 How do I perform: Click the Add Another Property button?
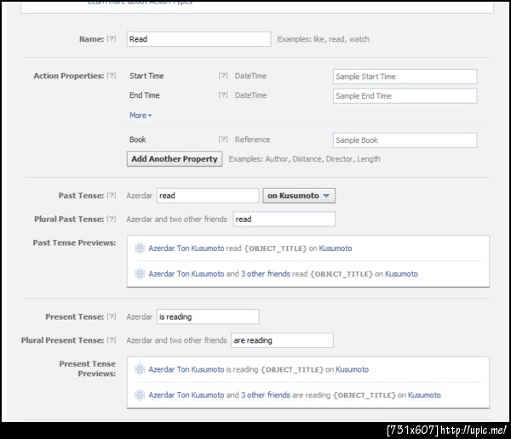coord(175,159)
